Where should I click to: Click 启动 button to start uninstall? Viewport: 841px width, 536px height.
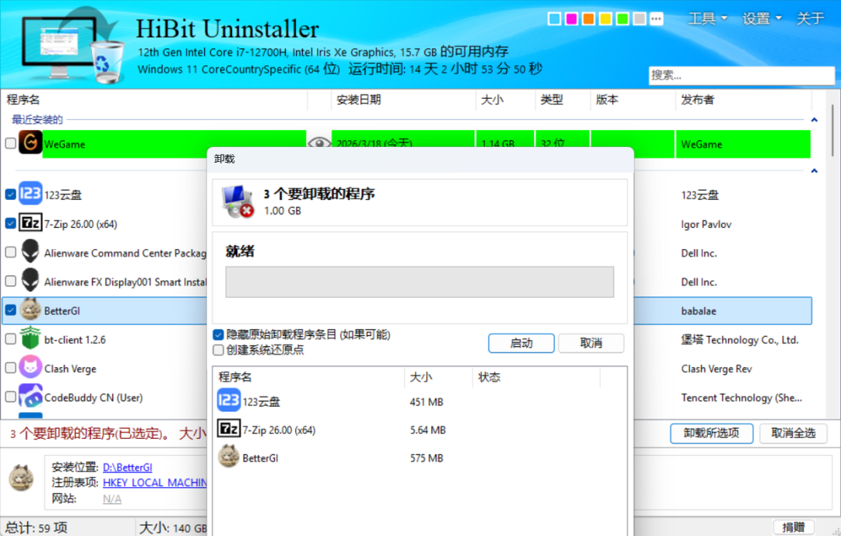click(521, 343)
